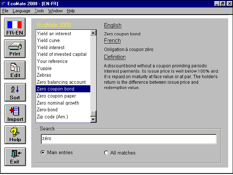This screenshot has height=175, width=233.
Task: Click the Search text field
Action: (128, 139)
